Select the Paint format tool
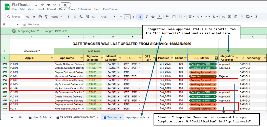 click(x=46, y=17)
